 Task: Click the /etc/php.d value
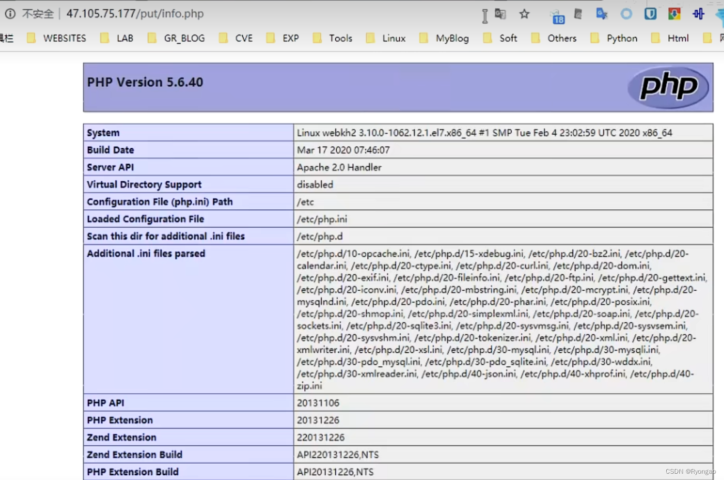tap(319, 236)
